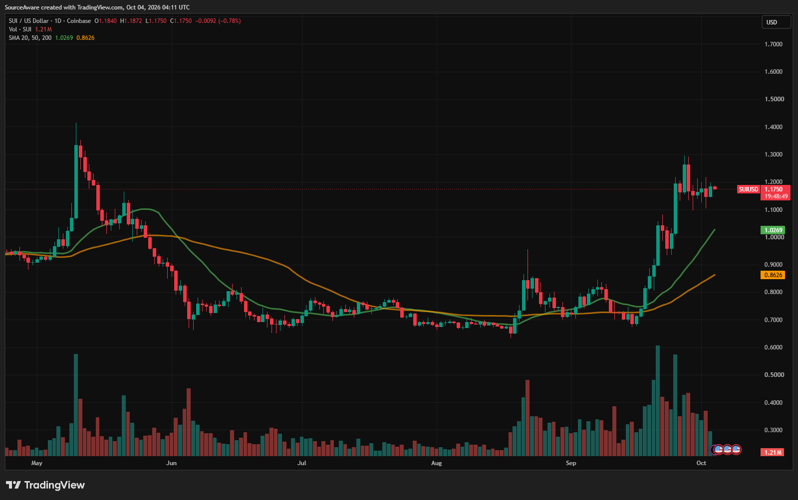Click the orange 0.8626 SMA legend value
The height and width of the screenshot is (500, 798).
click(85, 38)
